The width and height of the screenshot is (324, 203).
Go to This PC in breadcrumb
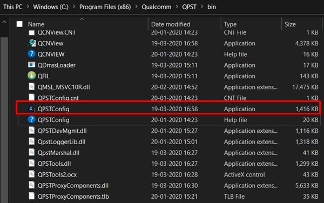coord(13,7)
